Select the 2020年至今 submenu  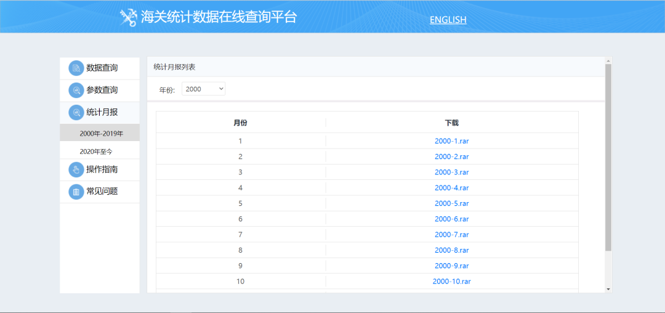point(100,150)
